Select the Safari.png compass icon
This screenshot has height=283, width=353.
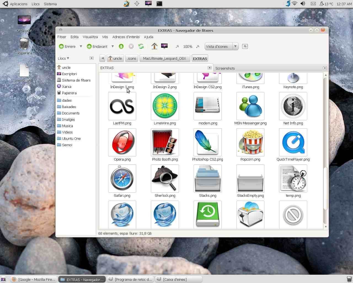[122, 179]
